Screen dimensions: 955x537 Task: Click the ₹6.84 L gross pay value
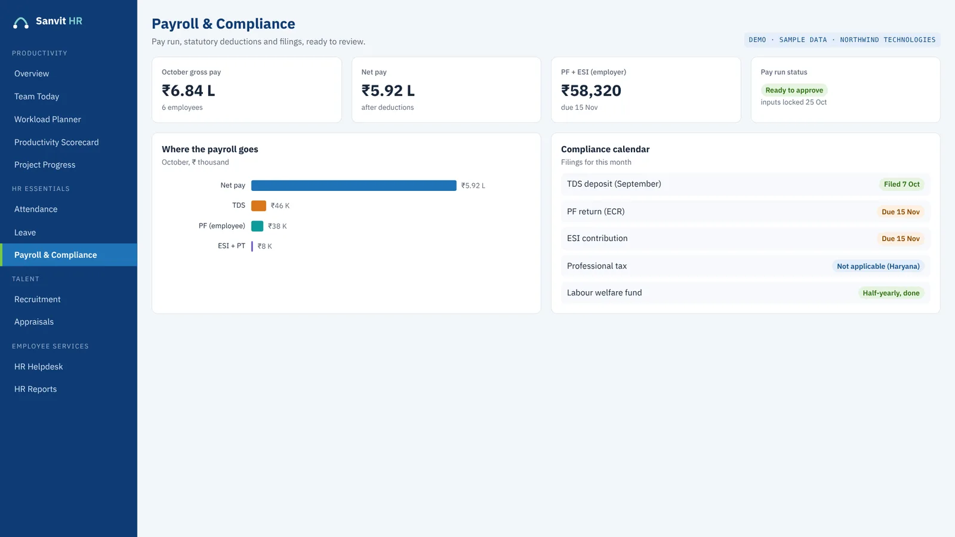(x=188, y=91)
